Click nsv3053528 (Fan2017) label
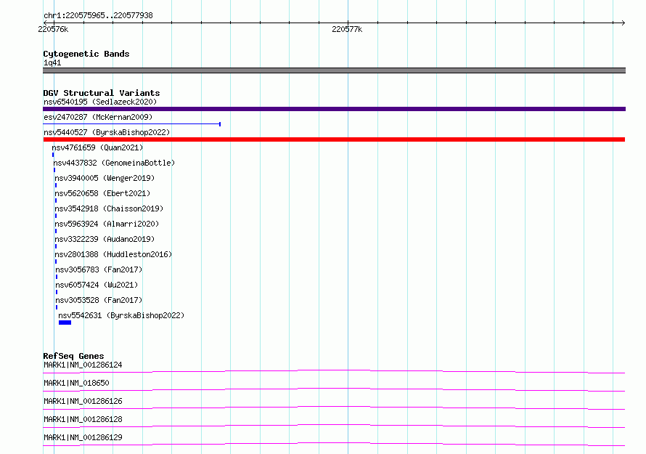 [x=99, y=300]
